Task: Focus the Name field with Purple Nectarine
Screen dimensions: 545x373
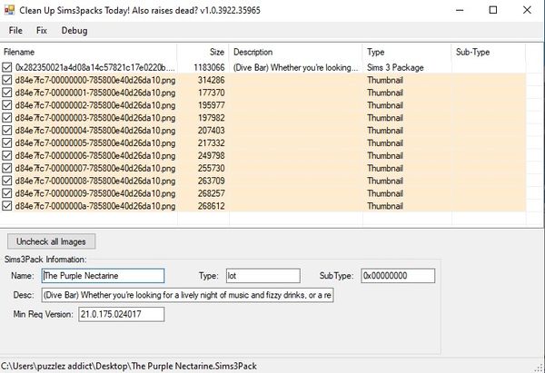Action: (x=103, y=276)
